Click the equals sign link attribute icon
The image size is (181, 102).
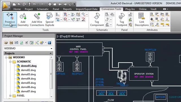point(157,20)
